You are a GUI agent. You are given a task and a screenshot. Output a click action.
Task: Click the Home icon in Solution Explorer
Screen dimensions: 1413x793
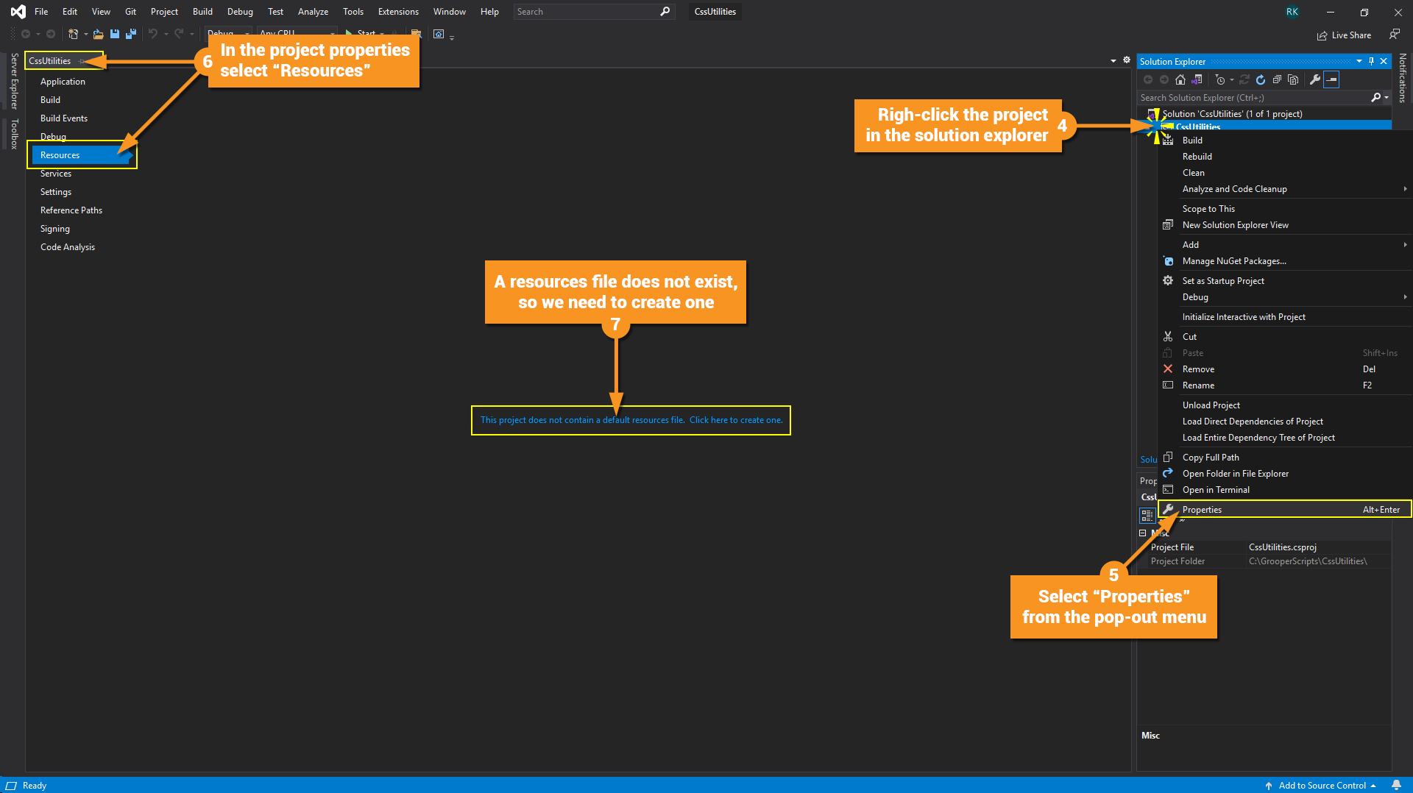coord(1180,79)
